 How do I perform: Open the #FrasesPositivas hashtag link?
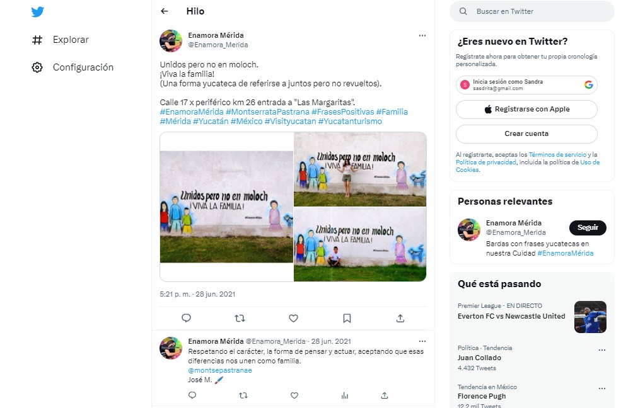click(342, 112)
